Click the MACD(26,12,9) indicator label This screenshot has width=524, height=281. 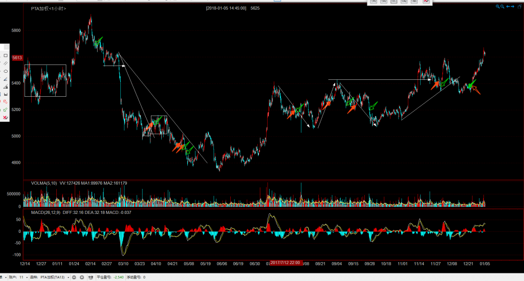click(46, 211)
